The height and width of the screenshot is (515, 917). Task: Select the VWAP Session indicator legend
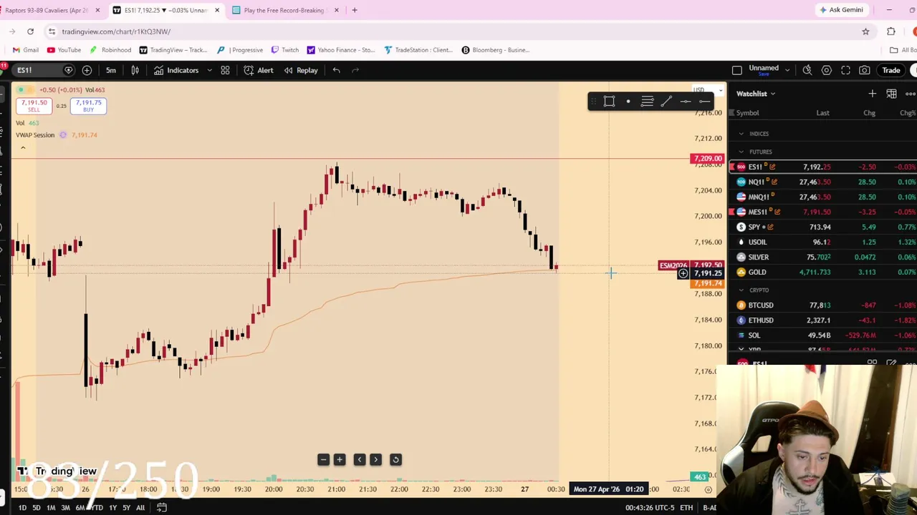click(35, 135)
